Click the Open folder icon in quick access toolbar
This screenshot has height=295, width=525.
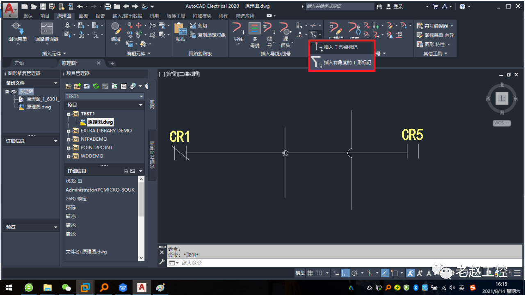tap(34, 7)
